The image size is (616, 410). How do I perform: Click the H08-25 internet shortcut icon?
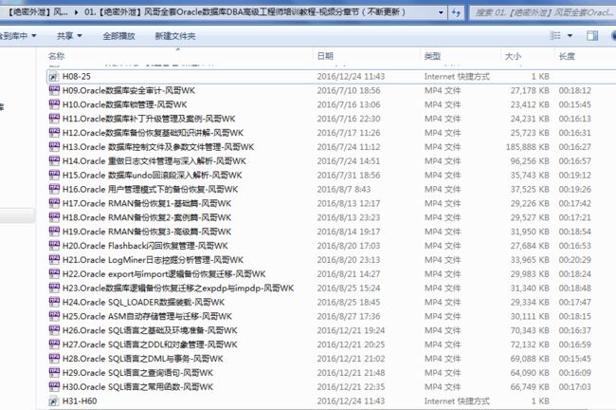53,77
